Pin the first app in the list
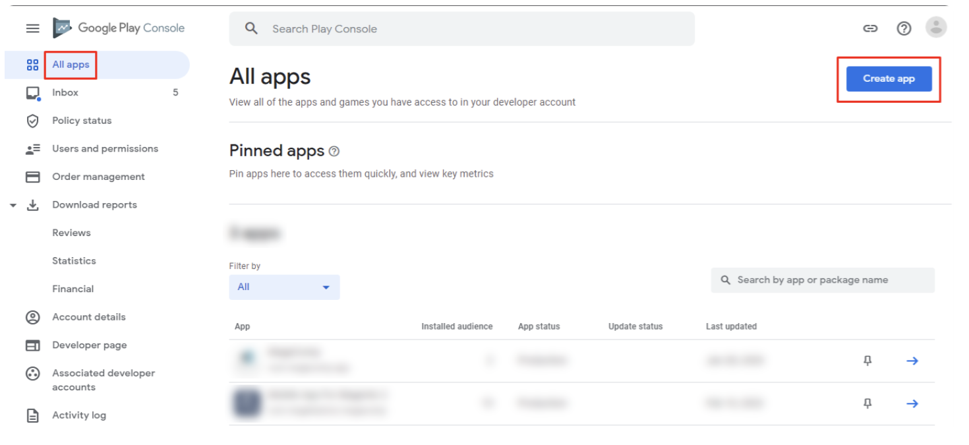969x445 pixels. coord(867,361)
